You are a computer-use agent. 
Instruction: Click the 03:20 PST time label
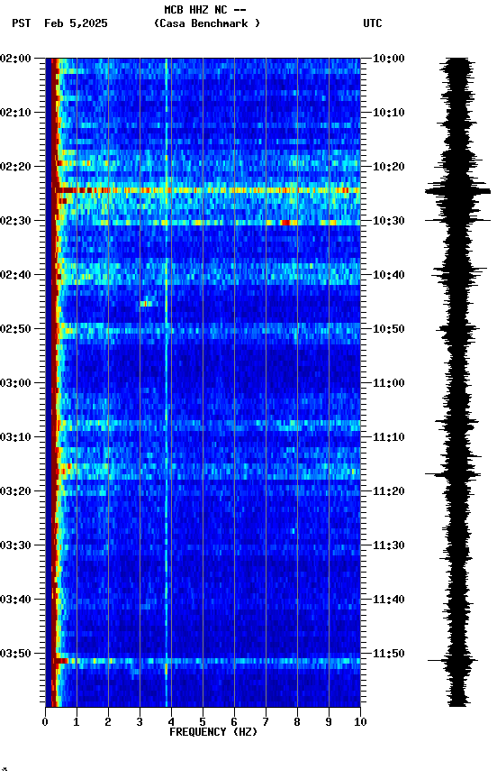pyautogui.click(x=16, y=491)
